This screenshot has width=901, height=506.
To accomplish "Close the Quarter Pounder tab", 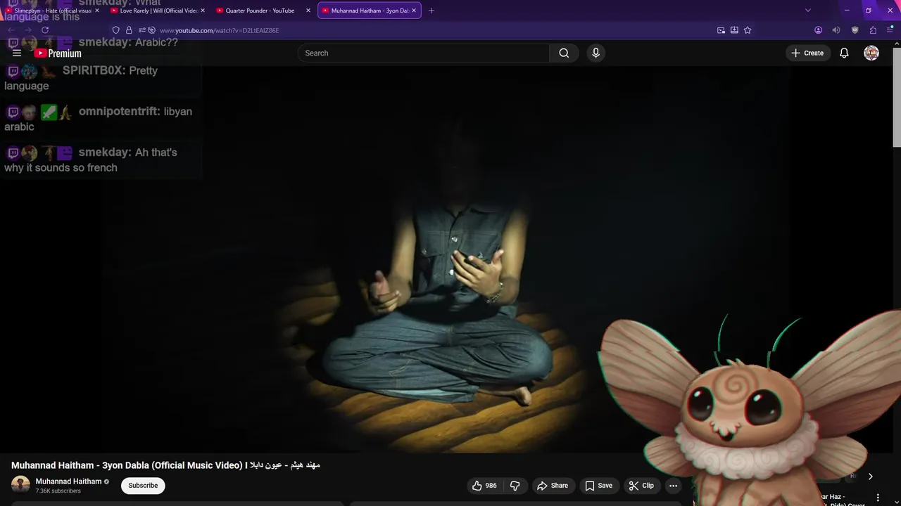I will [308, 11].
